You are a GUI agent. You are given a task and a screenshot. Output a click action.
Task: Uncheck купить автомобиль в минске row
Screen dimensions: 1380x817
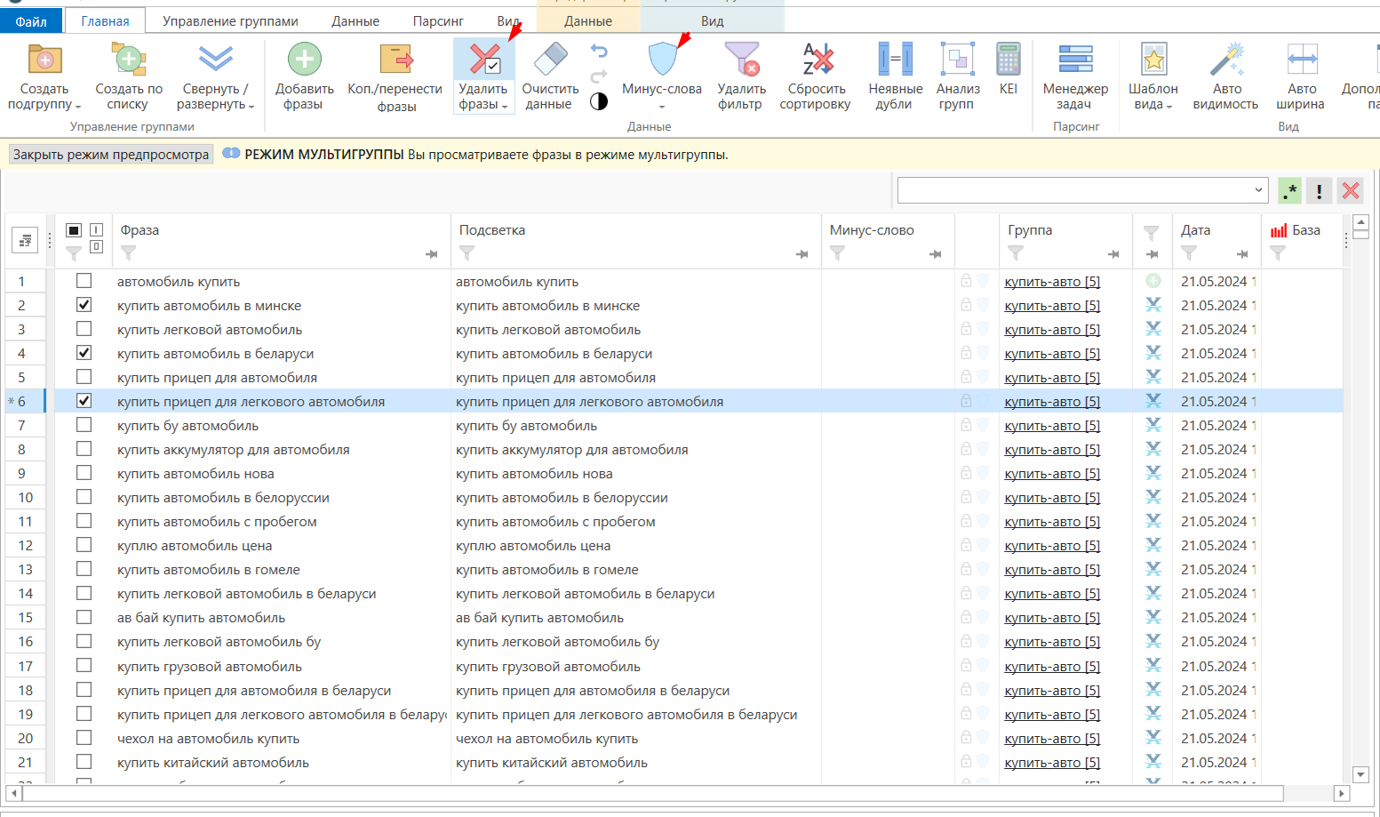pyautogui.click(x=84, y=305)
